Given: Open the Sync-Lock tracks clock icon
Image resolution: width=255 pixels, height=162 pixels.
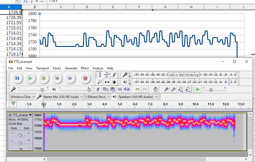Looking at the screenshot, I should tap(156, 89).
